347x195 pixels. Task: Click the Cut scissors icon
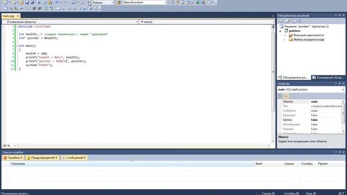(x=39, y=2)
